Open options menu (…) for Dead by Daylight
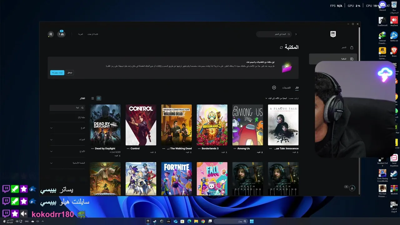The height and width of the screenshot is (225, 400). tap(92, 148)
